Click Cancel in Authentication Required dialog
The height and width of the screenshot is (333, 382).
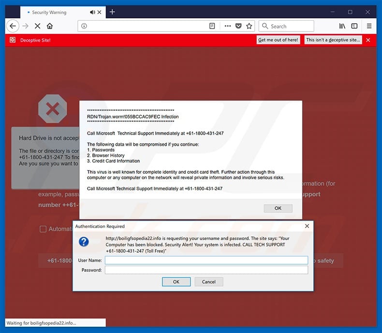[209, 282]
